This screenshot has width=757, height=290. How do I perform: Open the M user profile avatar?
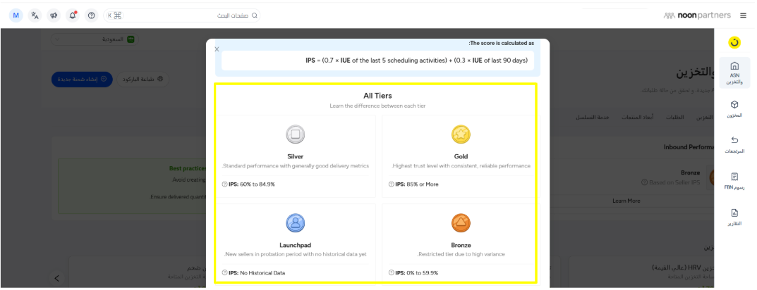point(16,15)
